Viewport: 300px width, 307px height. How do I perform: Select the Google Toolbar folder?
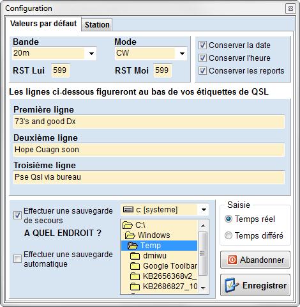[x=163, y=266]
